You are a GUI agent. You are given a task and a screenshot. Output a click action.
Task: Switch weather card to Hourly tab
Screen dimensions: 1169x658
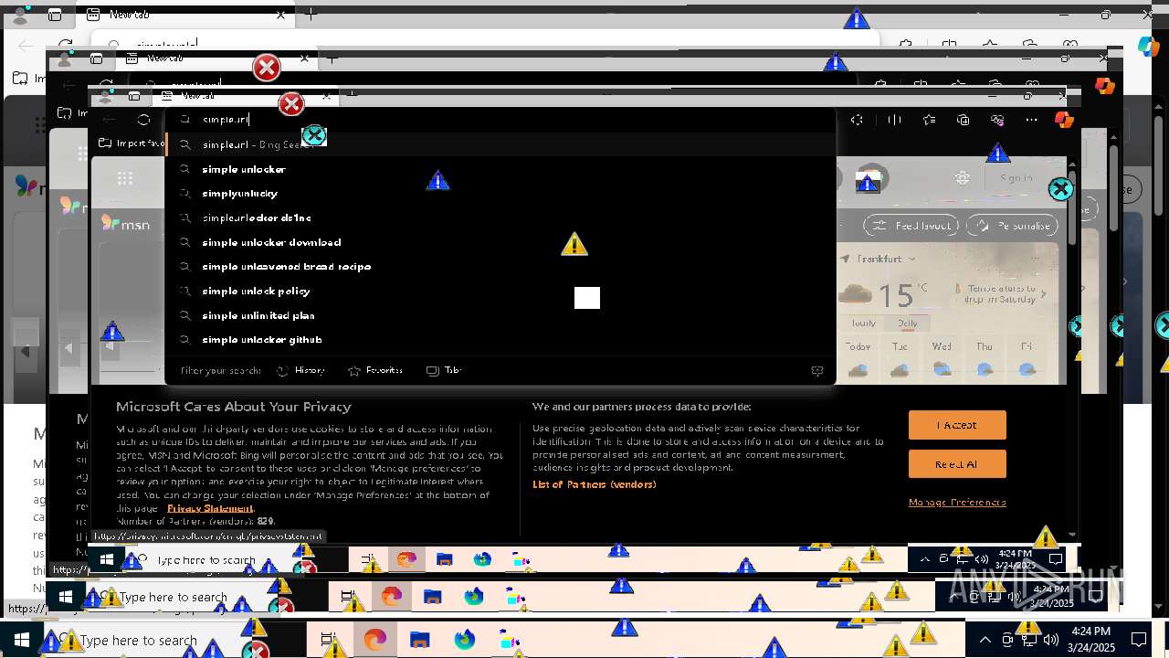863,324
